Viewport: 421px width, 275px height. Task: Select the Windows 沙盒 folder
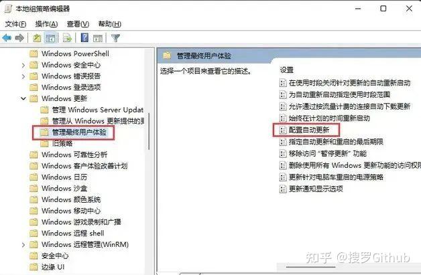[64, 189]
